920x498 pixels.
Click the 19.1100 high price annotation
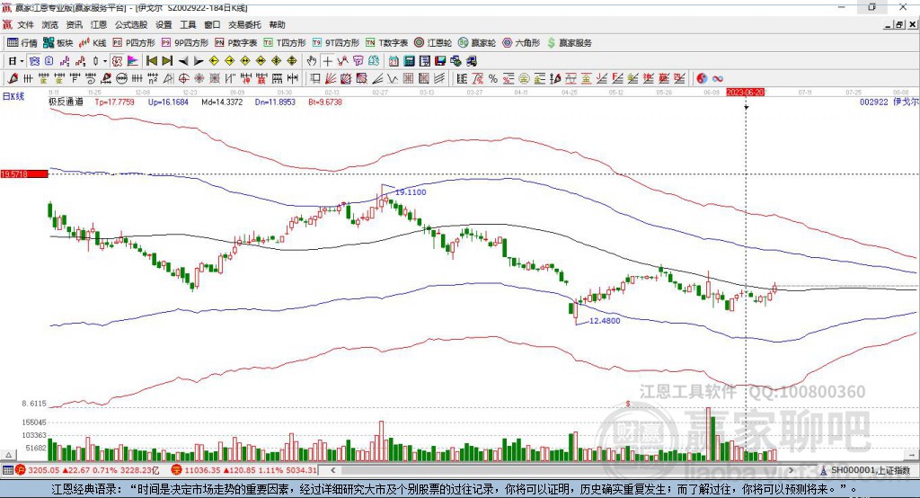tap(411, 192)
